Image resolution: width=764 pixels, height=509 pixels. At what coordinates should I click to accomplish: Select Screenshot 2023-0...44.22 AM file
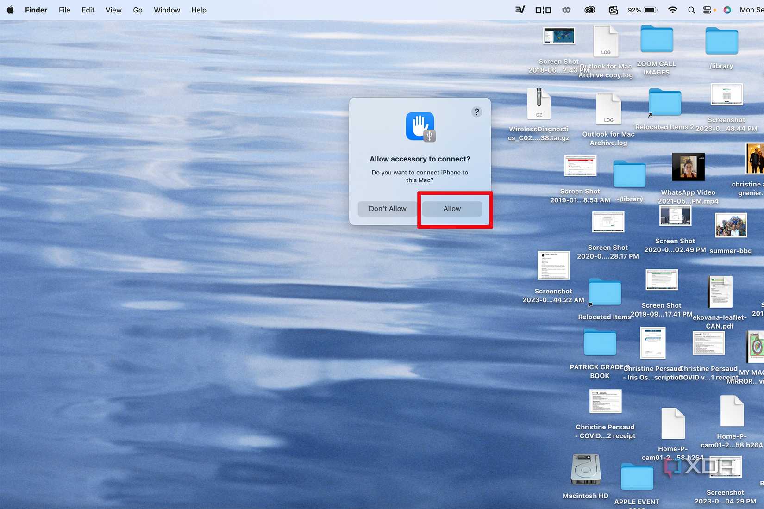(x=553, y=266)
